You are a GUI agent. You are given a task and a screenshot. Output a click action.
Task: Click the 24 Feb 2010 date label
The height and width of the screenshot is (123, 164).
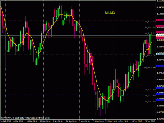point(6,121)
